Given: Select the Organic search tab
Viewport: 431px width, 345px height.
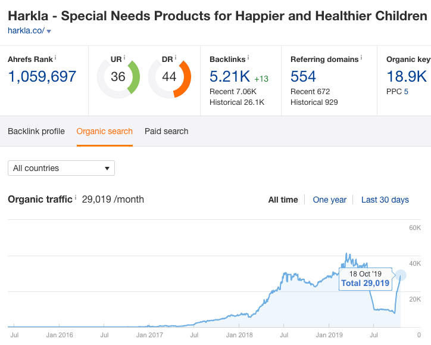Looking at the screenshot, I should (x=104, y=131).
